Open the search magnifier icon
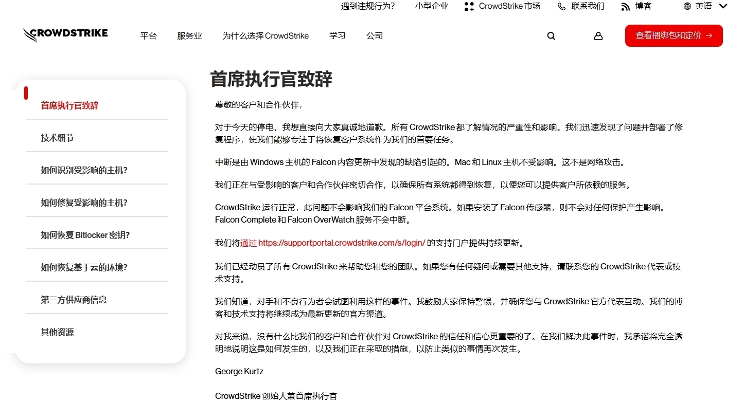Screen dimensions: 743x403 tap(551, 36)
